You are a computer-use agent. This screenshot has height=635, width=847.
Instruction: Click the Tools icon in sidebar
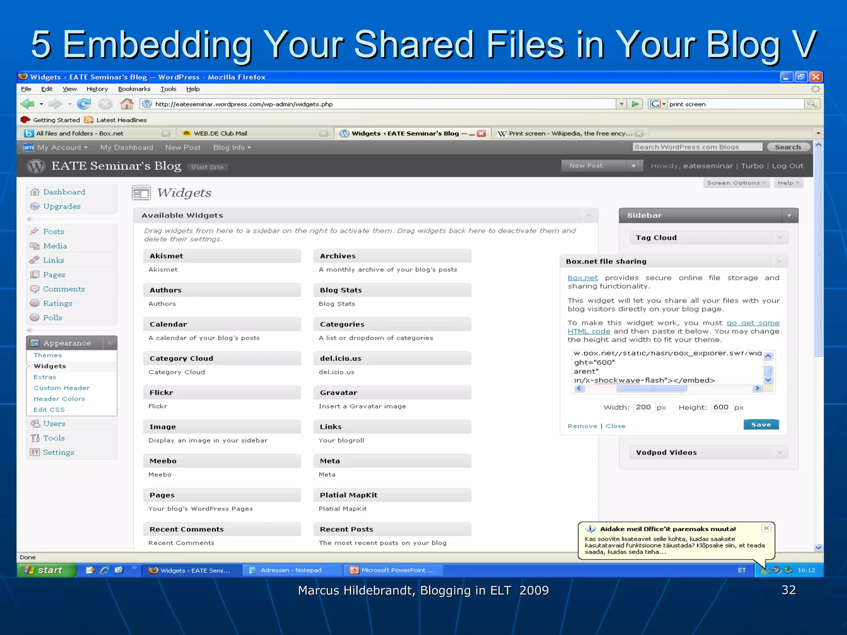[x=35, y=438]
